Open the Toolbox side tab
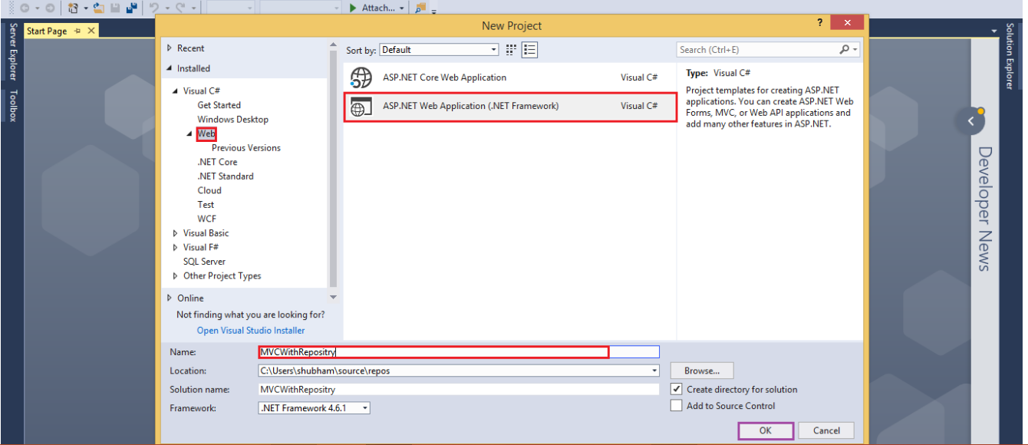This screenshot has height=445, width=1028. click(x=12, y=106)
